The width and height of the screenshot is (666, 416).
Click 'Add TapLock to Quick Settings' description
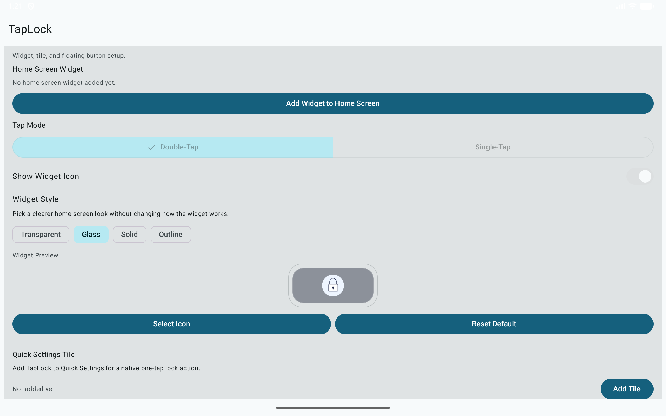[x=106, y=368]
